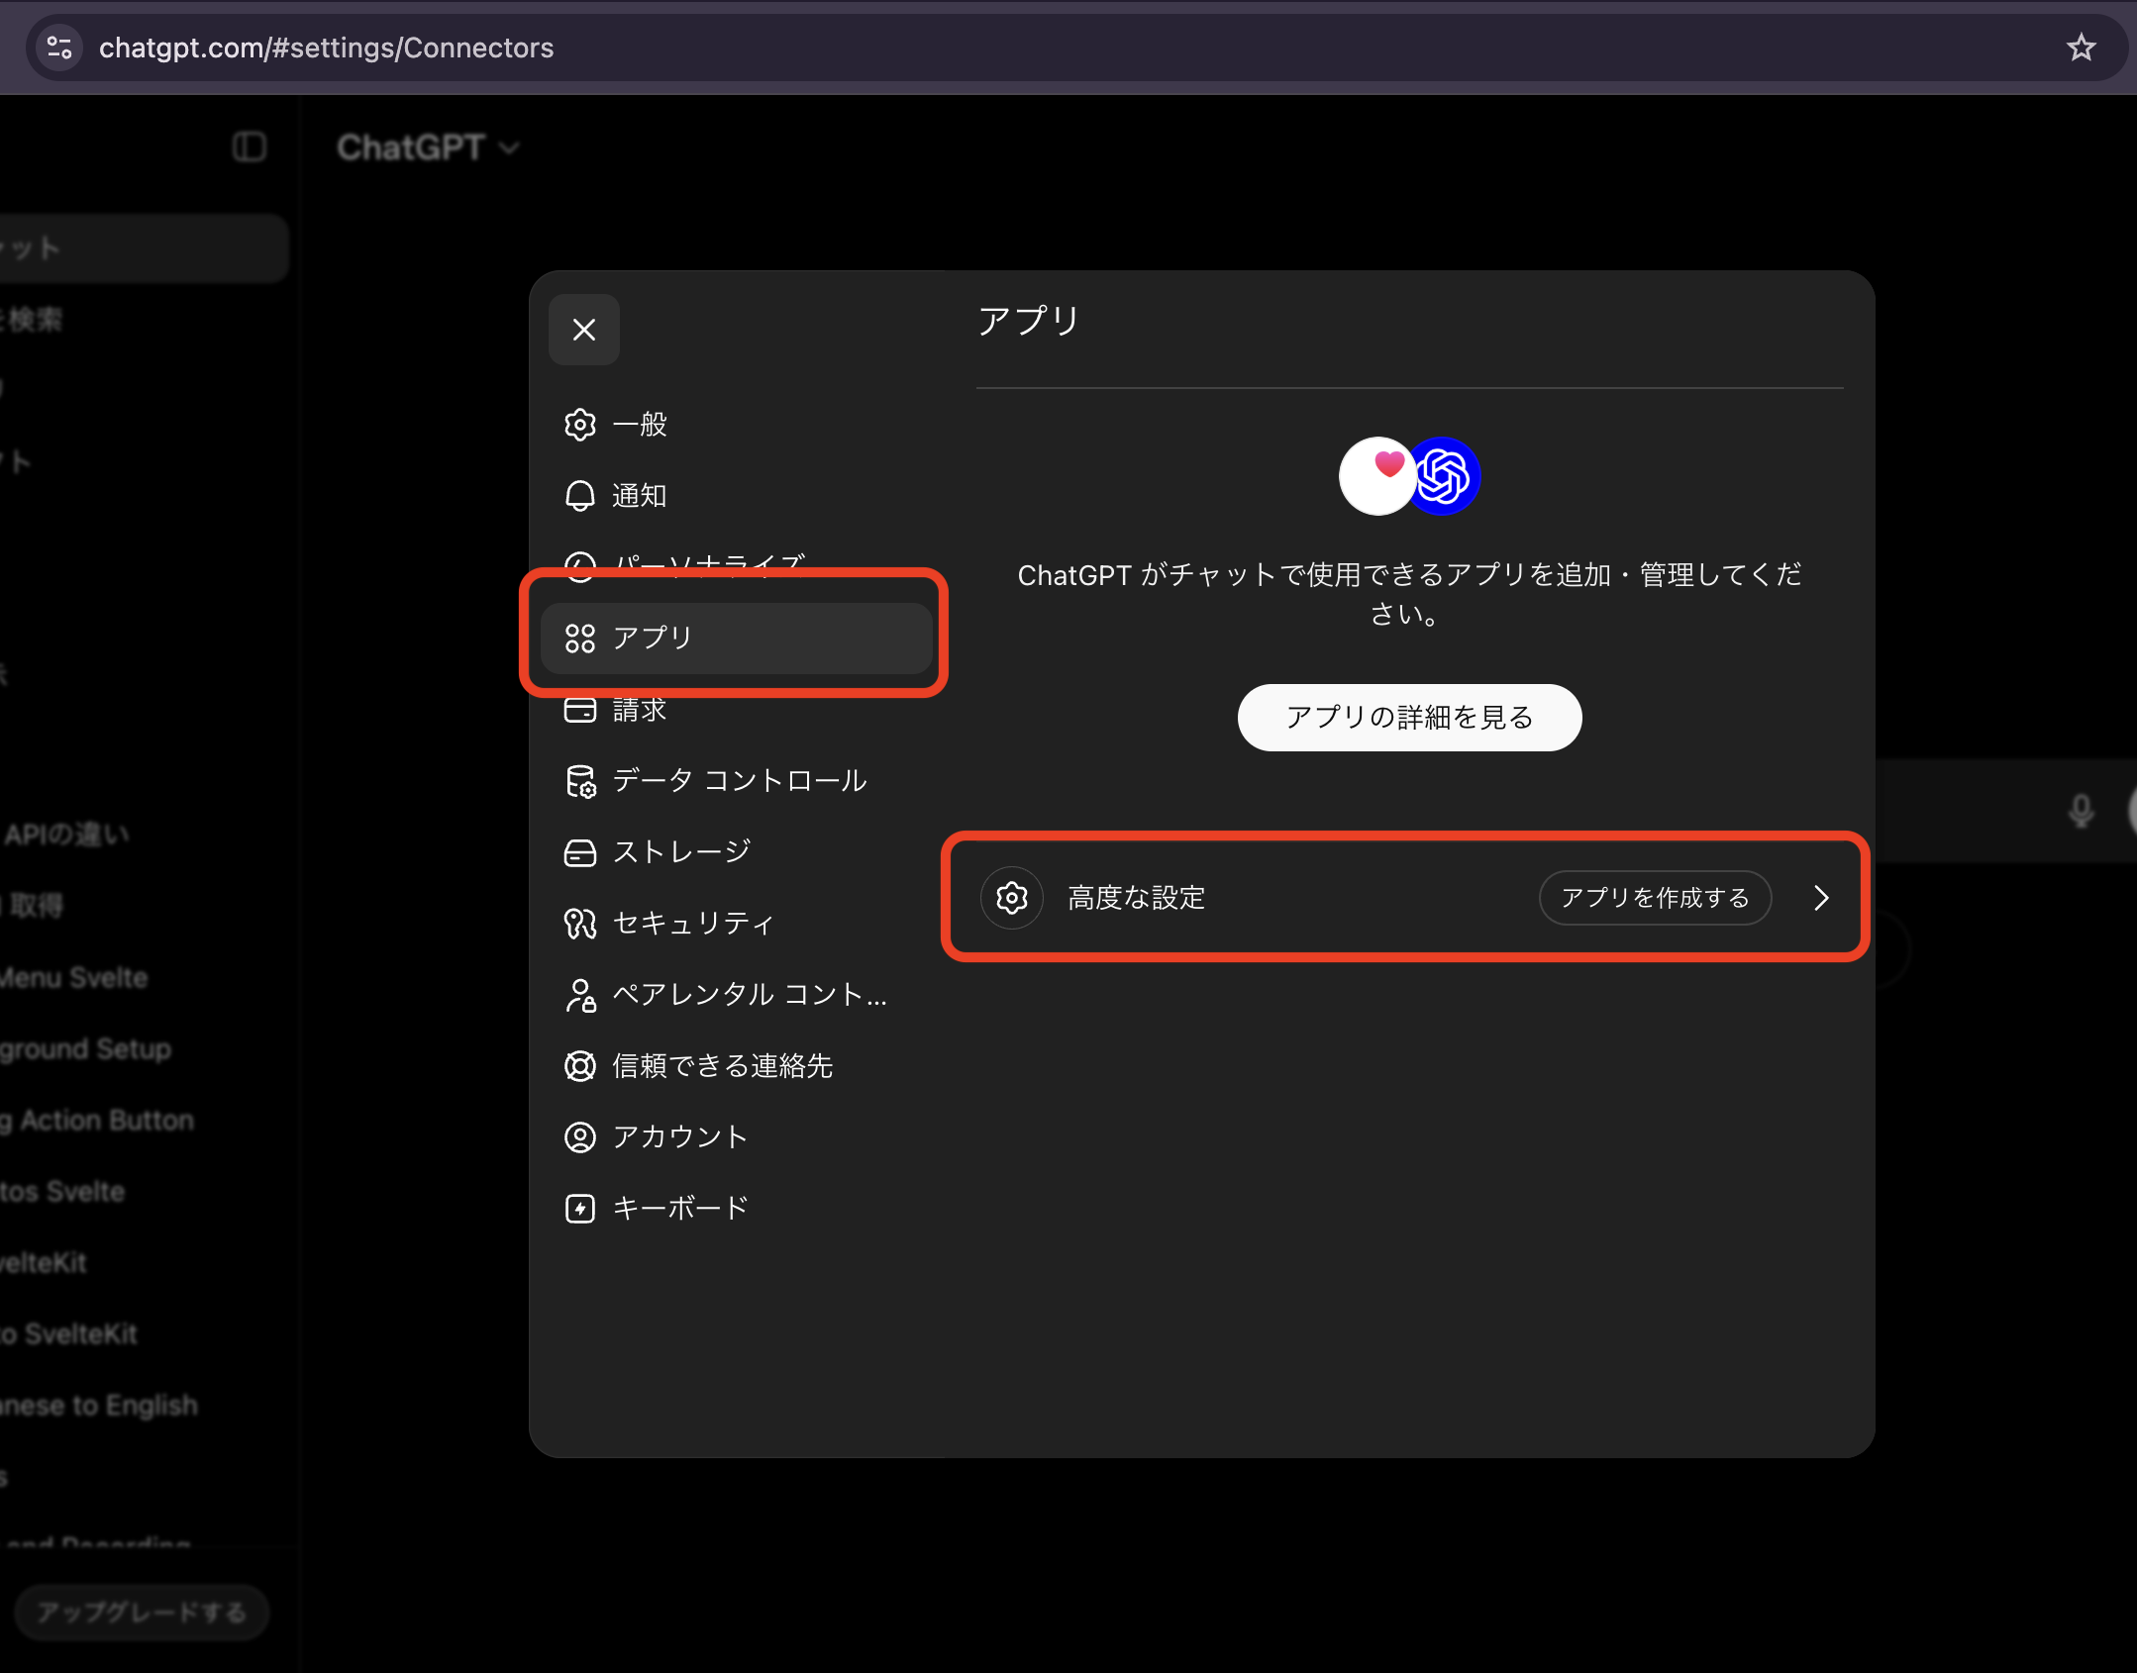The image size is (2137, 1673).
Task: Click the アップグレードする button in the sidebar
Action: (x=142, y=1613)
